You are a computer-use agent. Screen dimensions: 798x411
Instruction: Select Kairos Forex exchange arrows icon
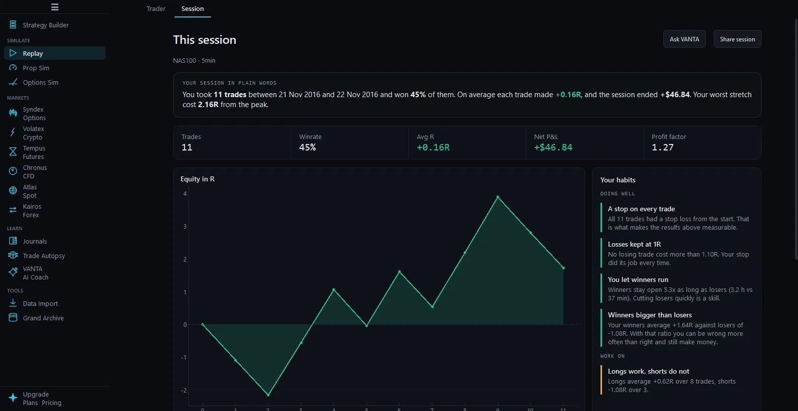tap(13, 210)
